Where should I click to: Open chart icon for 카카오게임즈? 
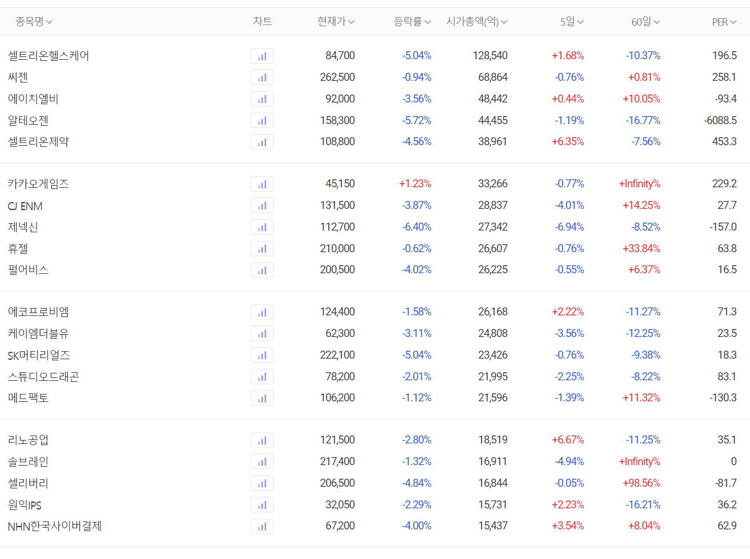click(x=262, y=184)
